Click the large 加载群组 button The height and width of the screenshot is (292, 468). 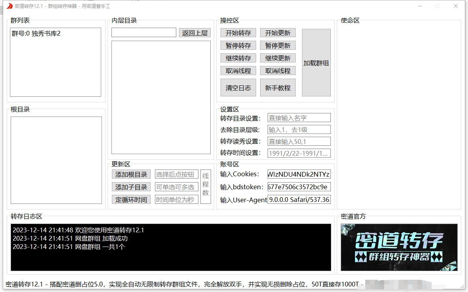(316, 63)
